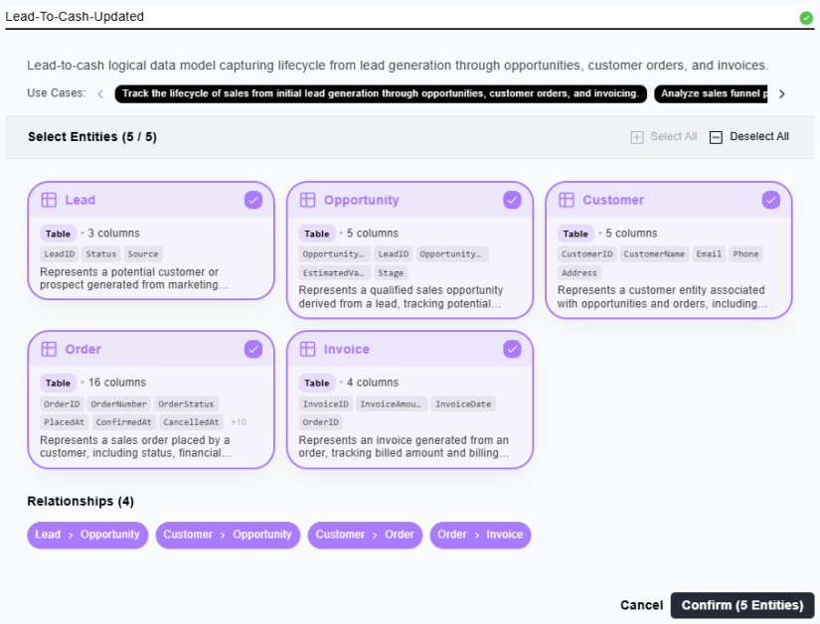
Task: Click the table icon on Opportunity card
Action: 307,200
